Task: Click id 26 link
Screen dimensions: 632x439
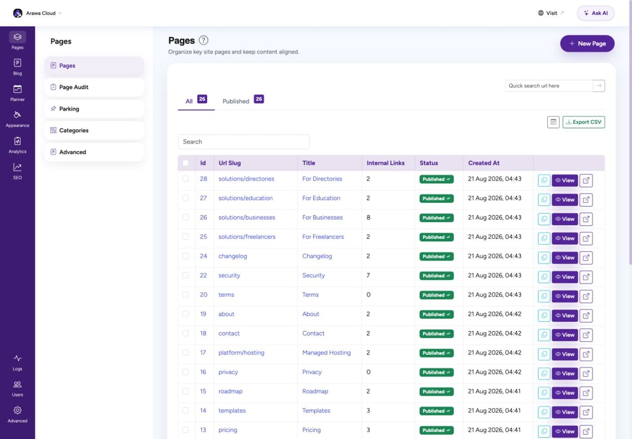Action: pyautogui.click(x=204, y=217)
